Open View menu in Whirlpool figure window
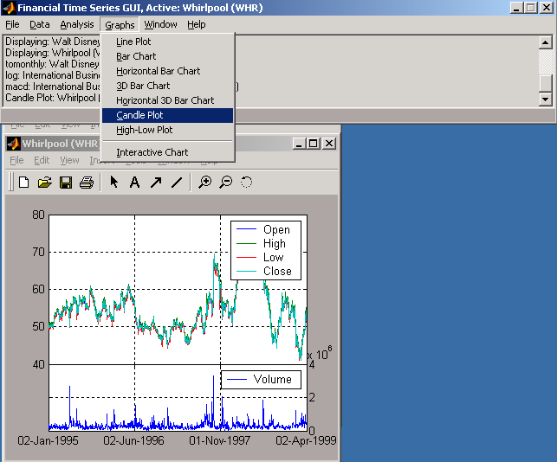 pos(69,160)
